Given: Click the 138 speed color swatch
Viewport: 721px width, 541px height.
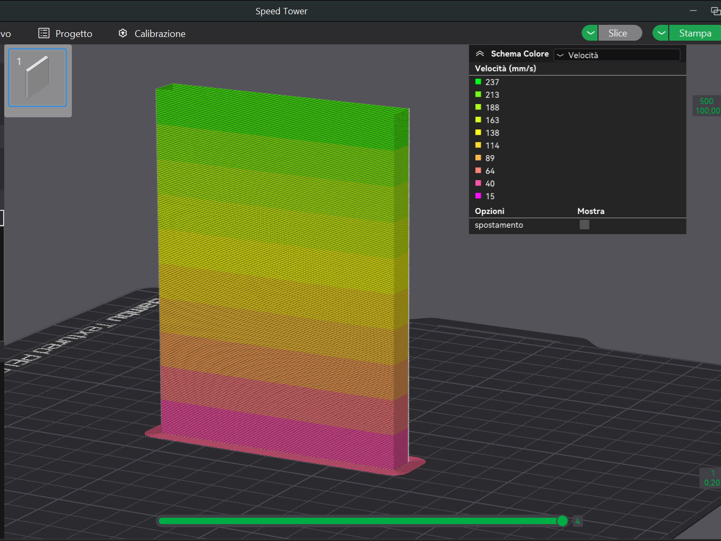Looking at the screenshot, I should coord(478,133).
